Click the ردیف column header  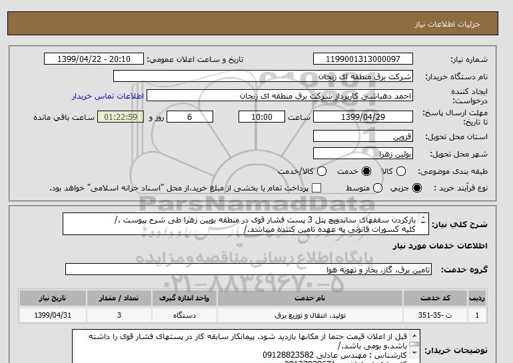tap(477, 298)
